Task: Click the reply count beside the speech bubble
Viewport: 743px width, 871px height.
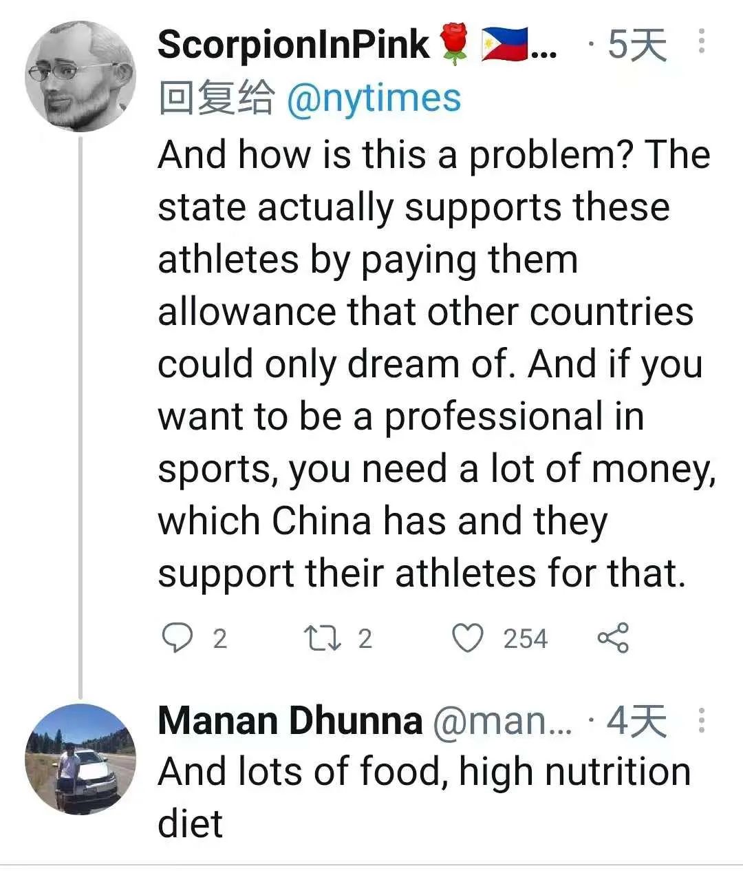Action: [219, 639]
